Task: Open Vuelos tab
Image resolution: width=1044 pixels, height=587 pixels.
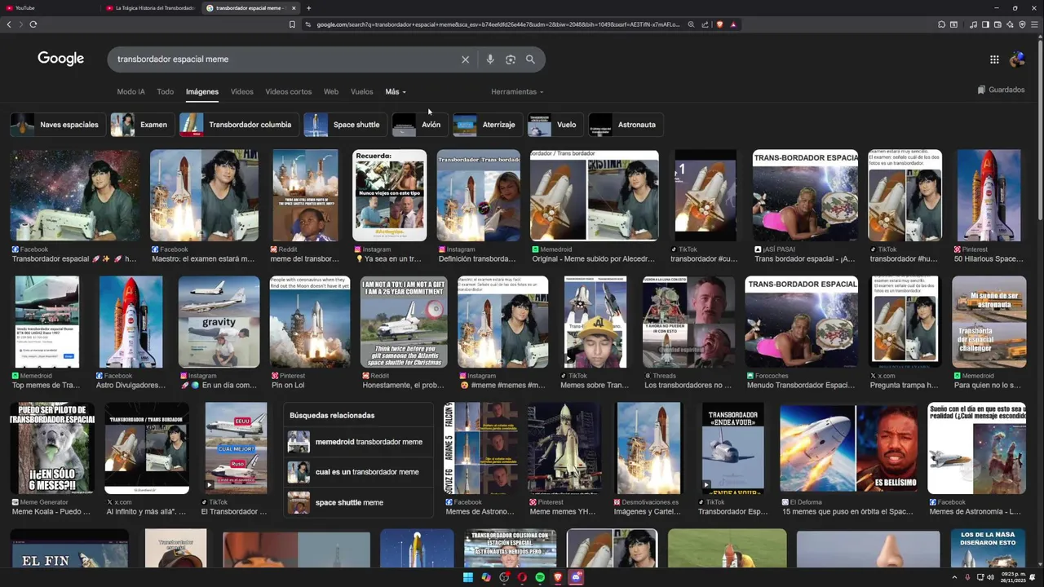Action: click(x=362, y=92)
